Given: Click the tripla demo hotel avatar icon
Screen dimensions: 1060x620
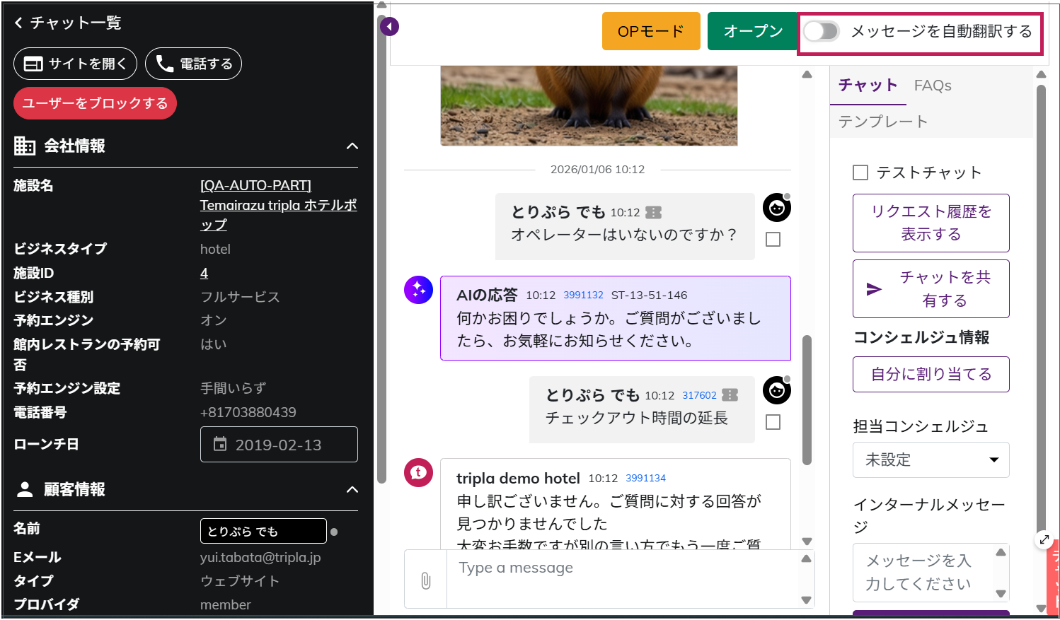Looking at the screenshot, I should pos(418,472).
